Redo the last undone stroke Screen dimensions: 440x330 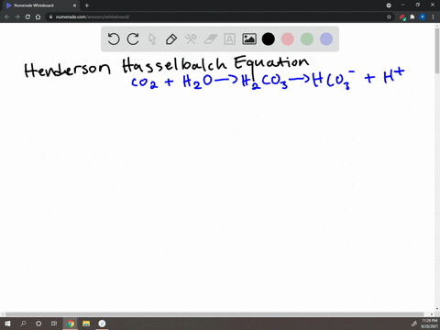click(x=133, y=39)
